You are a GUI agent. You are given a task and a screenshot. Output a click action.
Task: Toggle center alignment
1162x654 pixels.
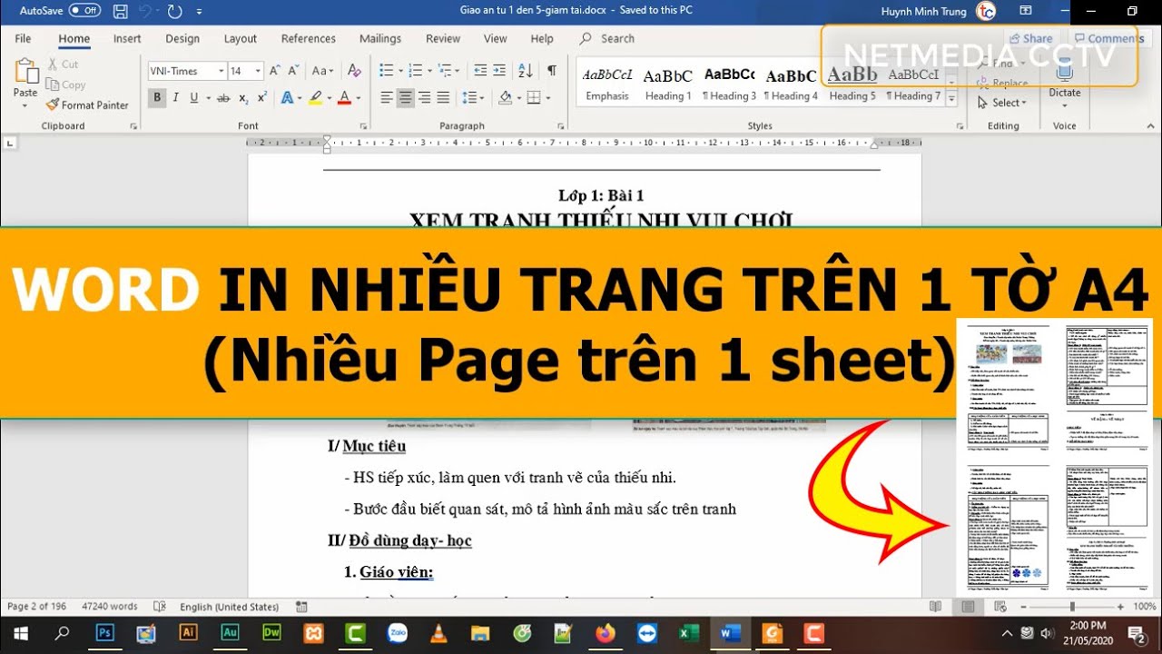pyautogui.click(x=405, y=98)
